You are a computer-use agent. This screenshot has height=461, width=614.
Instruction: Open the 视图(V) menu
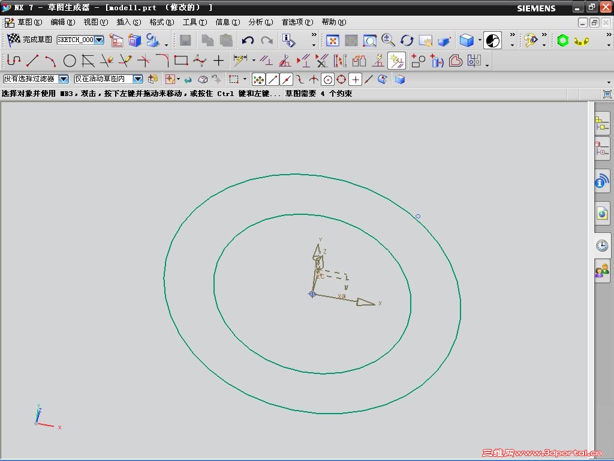(x=96, y=22)
